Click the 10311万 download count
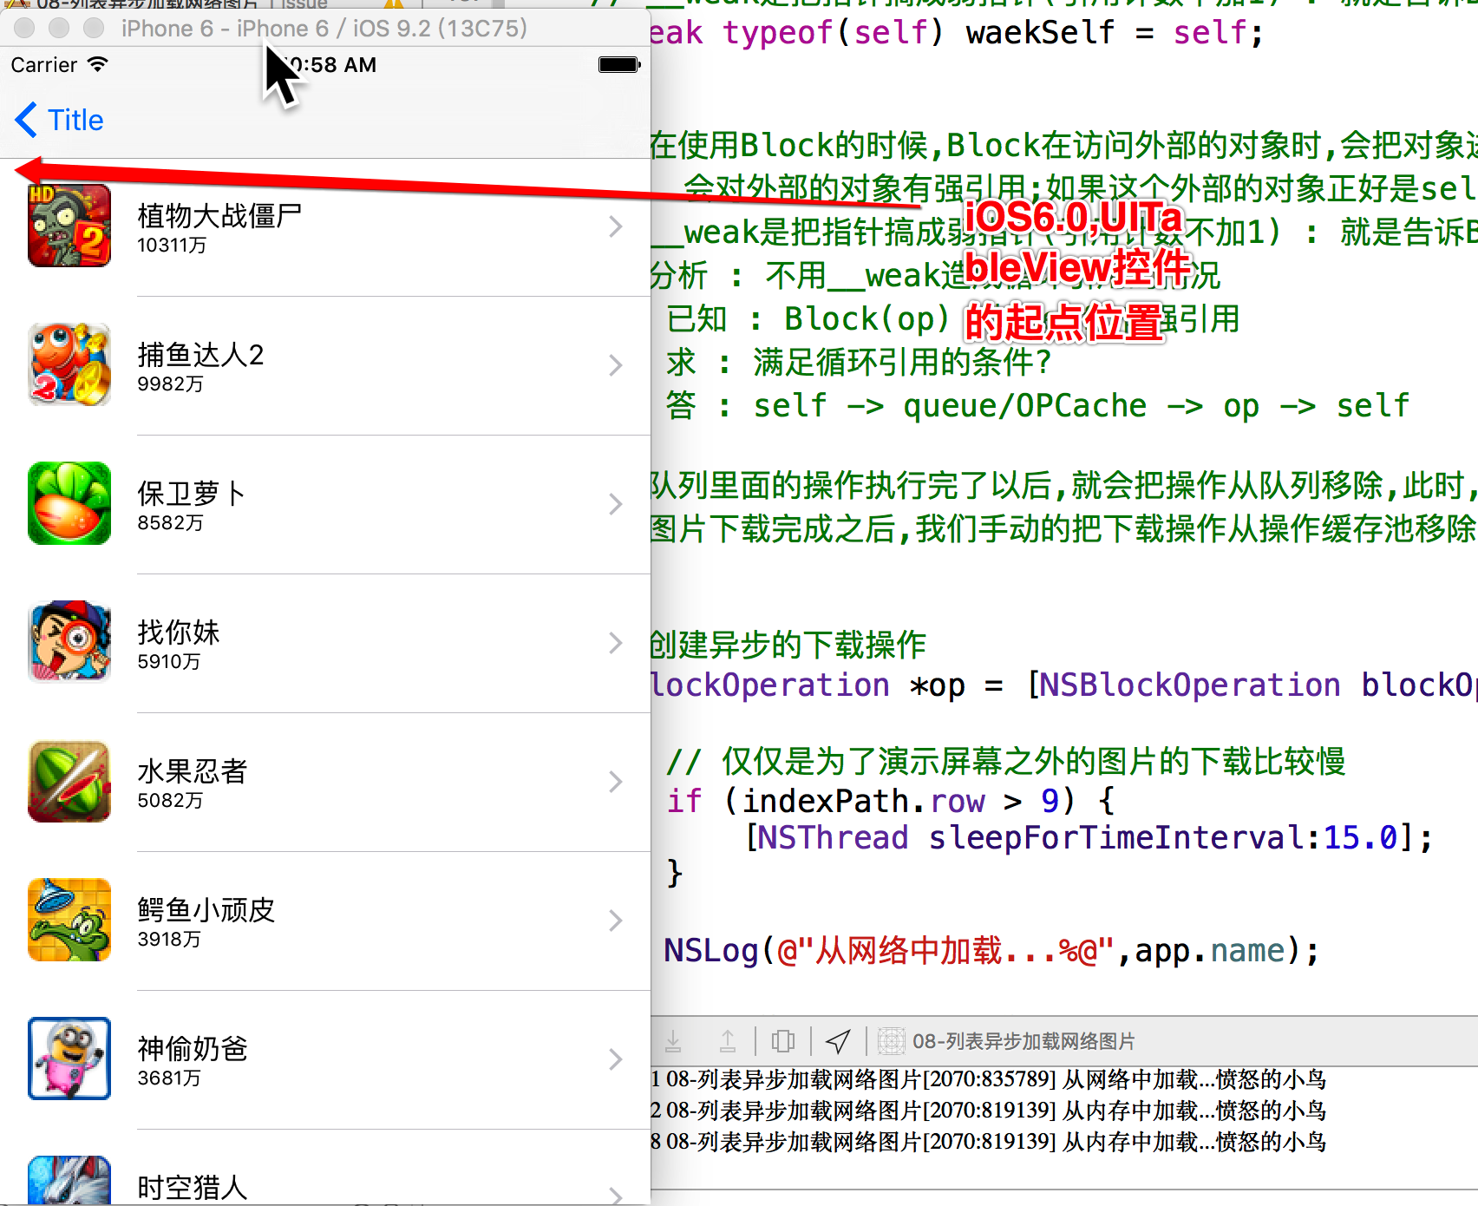1478x1206 pixels. (x=172, y=246)
